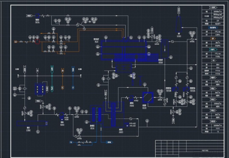Screen dimensions: 229x158
Task: Select the hatched blue bed region
Action: (x=136, y=58)
